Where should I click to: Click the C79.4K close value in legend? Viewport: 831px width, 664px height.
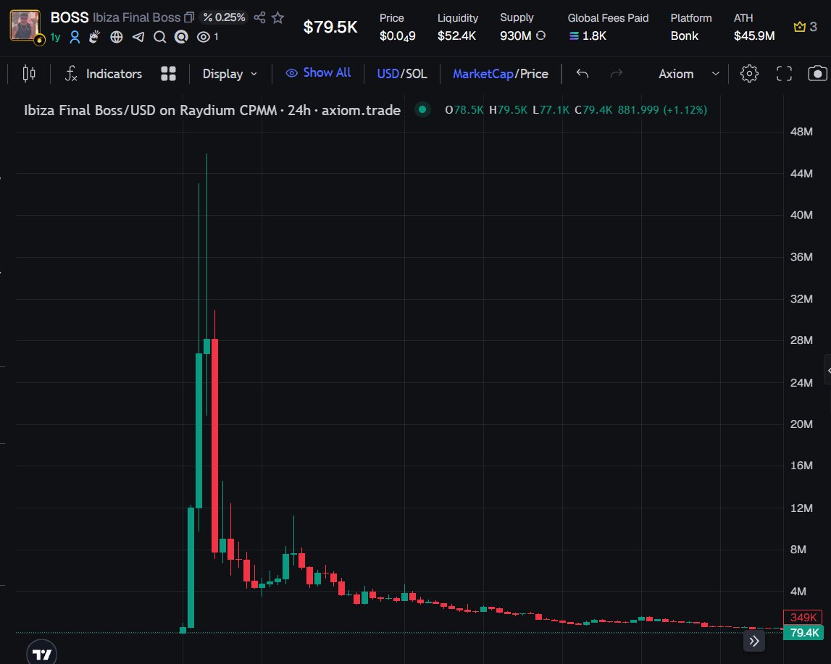[x=593, y=109]
